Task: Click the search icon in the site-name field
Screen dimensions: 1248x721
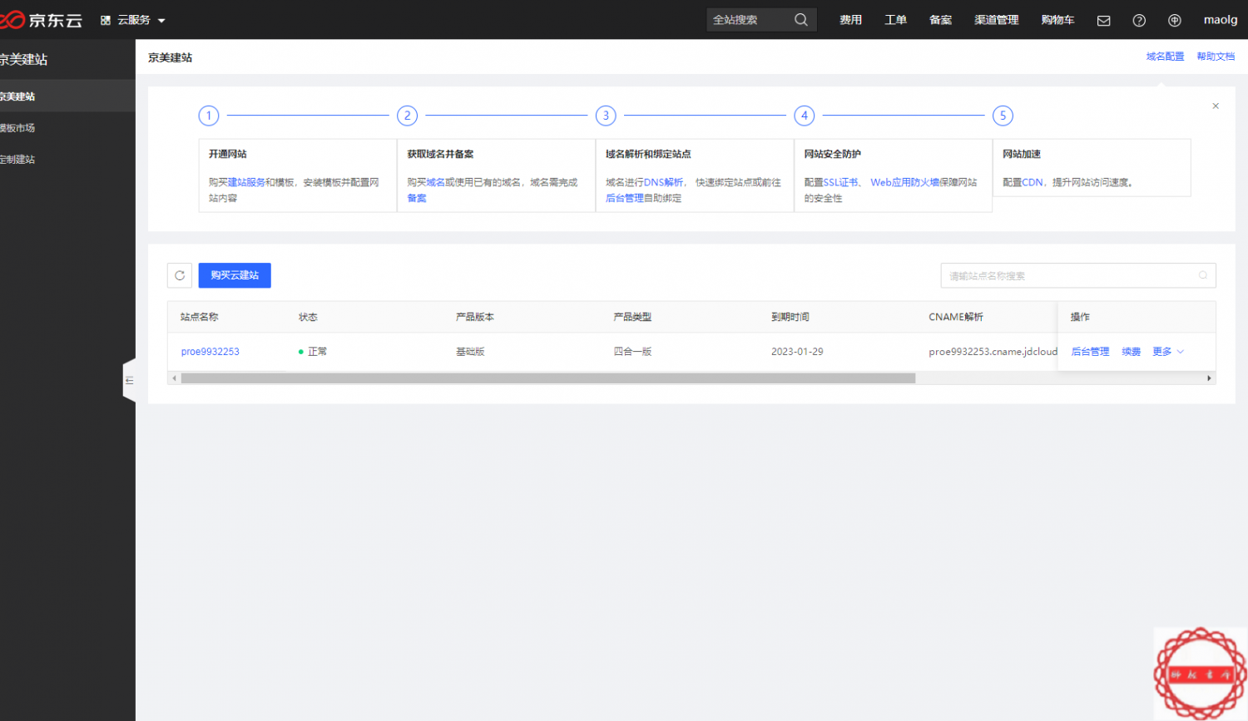Action: 1203,275
